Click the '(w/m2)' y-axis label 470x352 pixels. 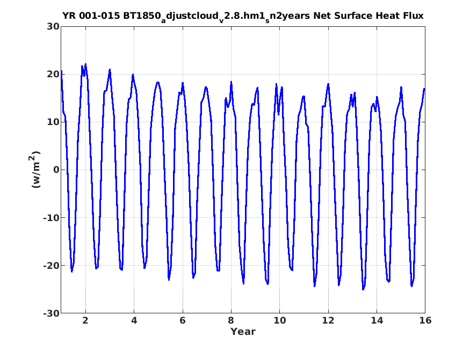(35, 170)
